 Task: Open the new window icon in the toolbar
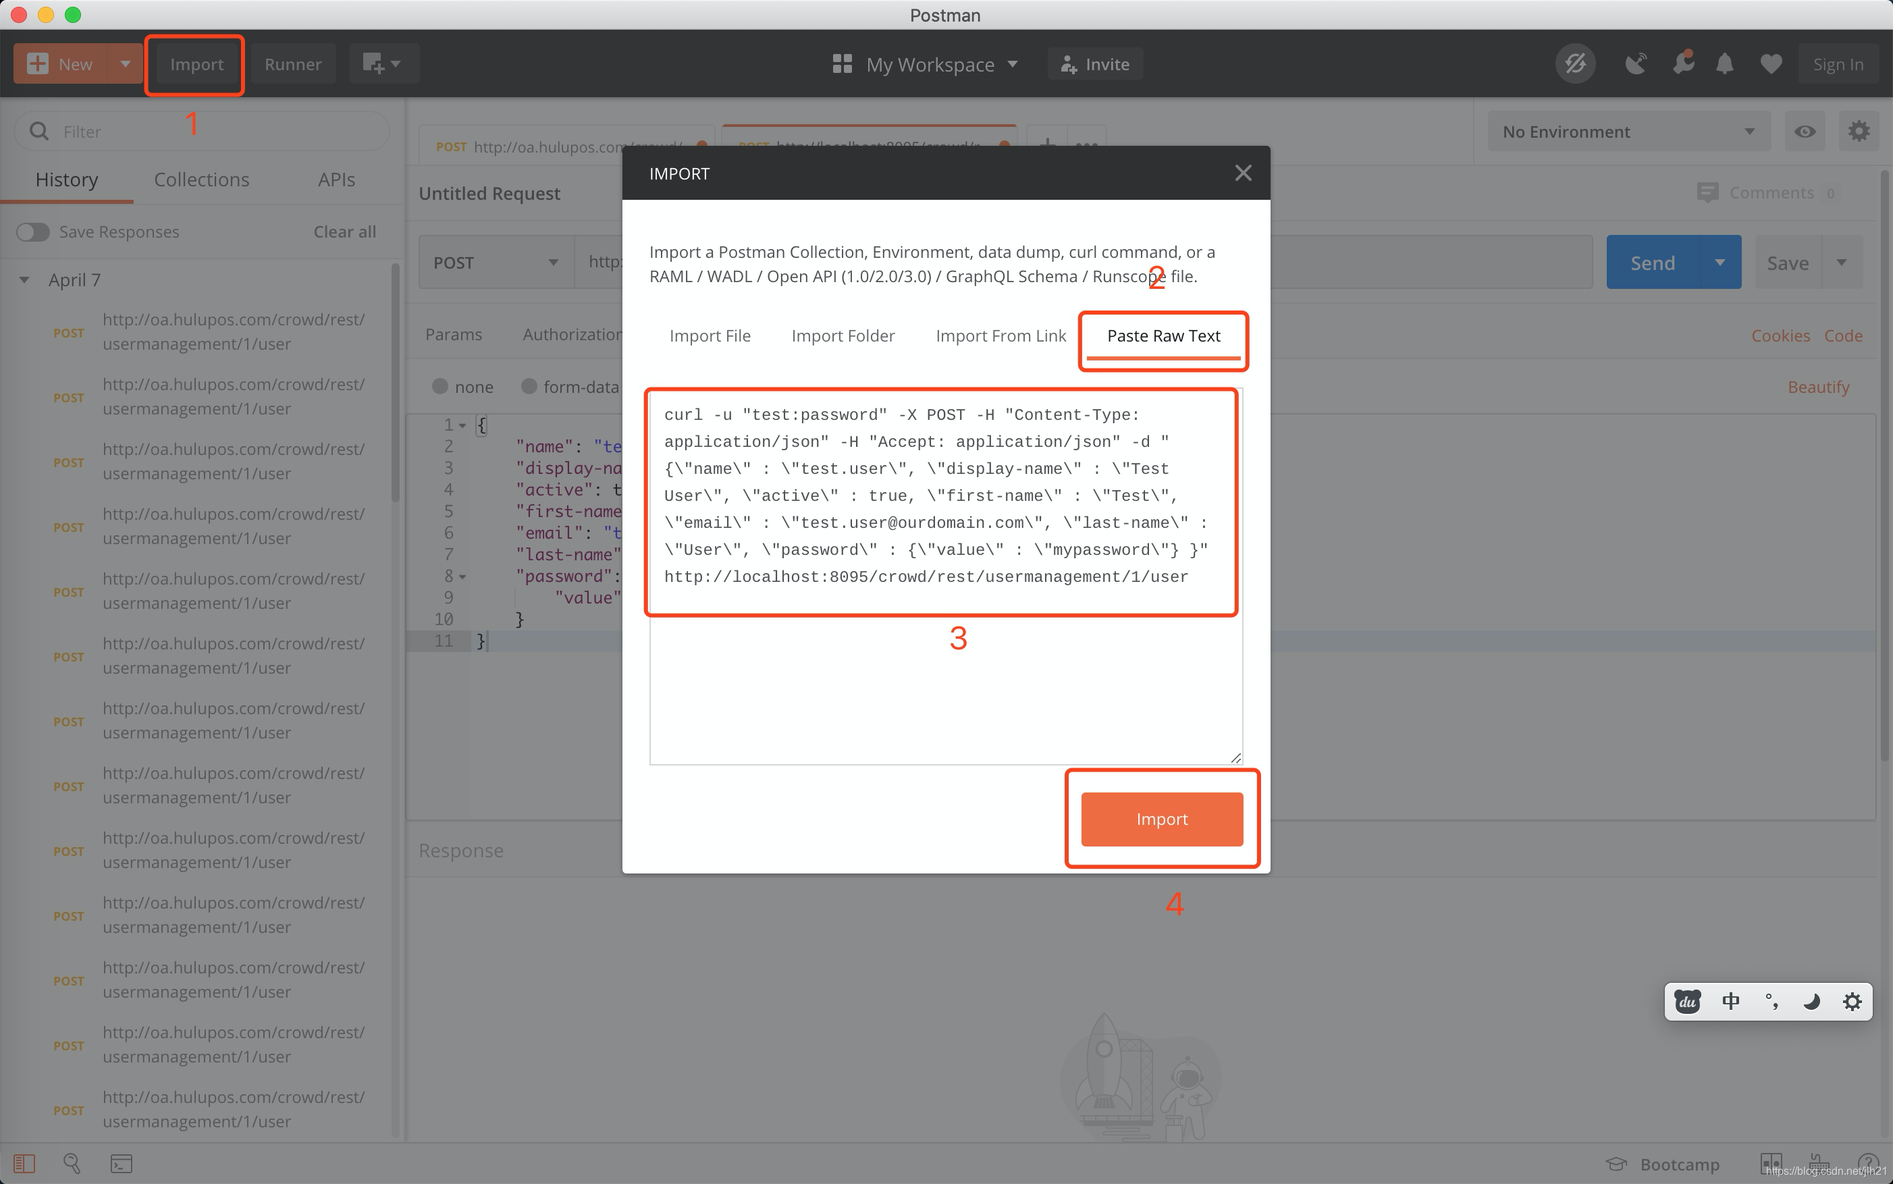(x=373, y=64)
